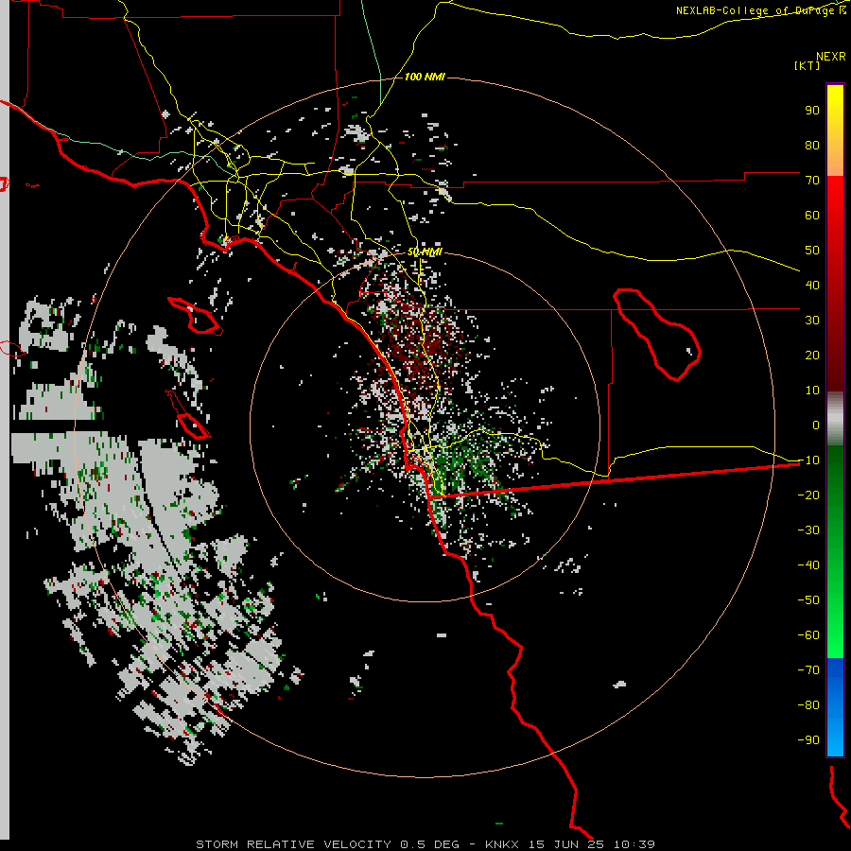
Task: Pick the yellow top segment of velocity scale
Action: click(x=835, y=130)
